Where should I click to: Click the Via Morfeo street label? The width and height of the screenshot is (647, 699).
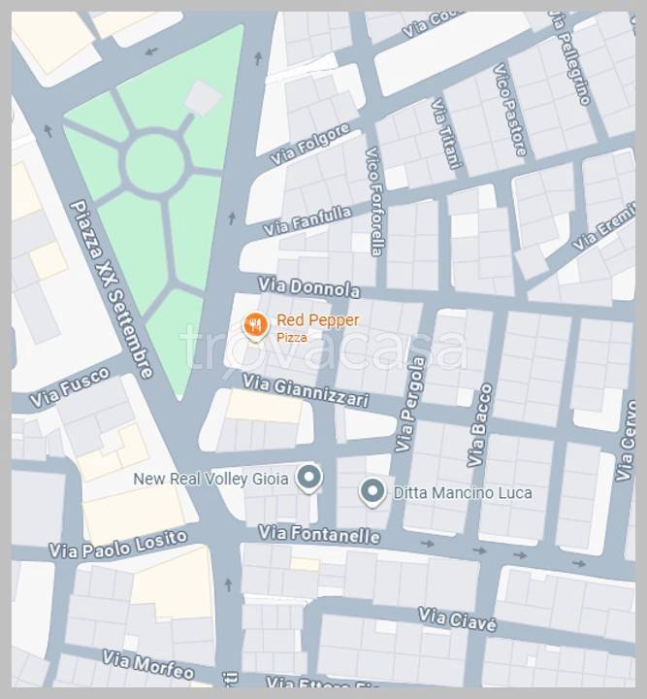[x=148, y=665]
